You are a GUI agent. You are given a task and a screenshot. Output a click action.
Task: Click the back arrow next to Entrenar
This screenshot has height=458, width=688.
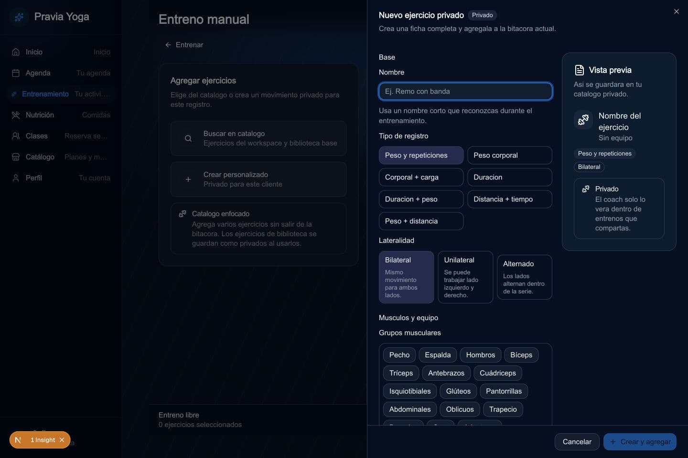[168, 45]
